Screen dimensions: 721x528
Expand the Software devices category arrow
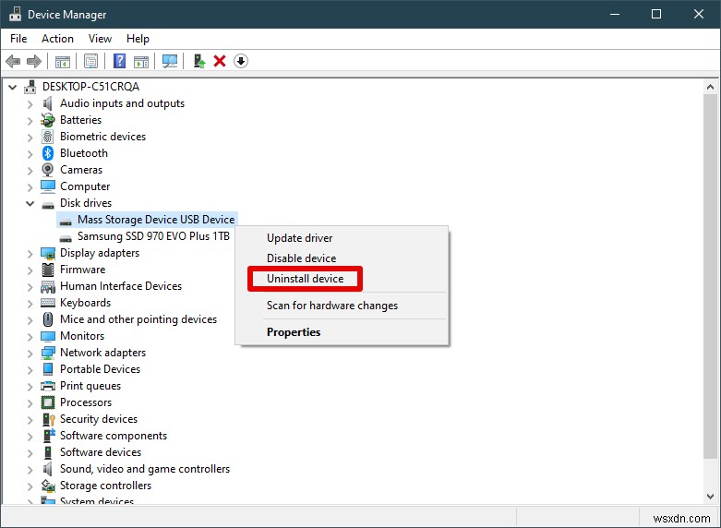click(x=30, y=452)
